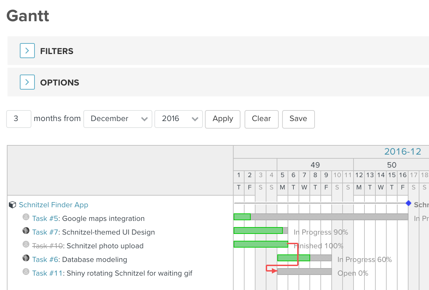Click the blue diamond project milestone marker
The width and height of the screenshot is (429, 290).
click(408, 203)
